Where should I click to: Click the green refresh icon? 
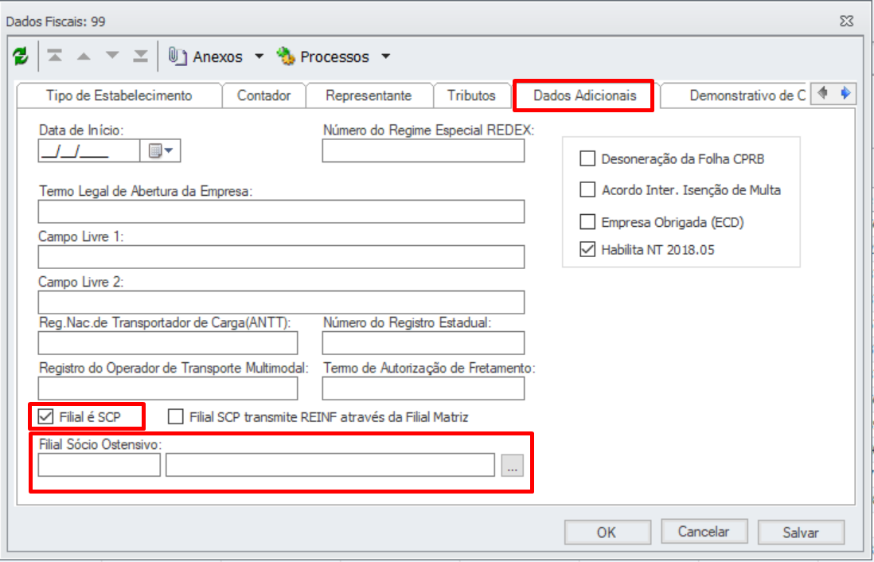pyautogui.click(x=21, y=56)
